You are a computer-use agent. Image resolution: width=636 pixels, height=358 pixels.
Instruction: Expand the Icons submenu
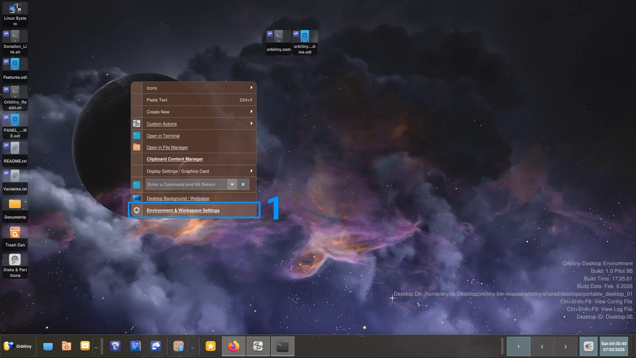click(x=199, y=88)
